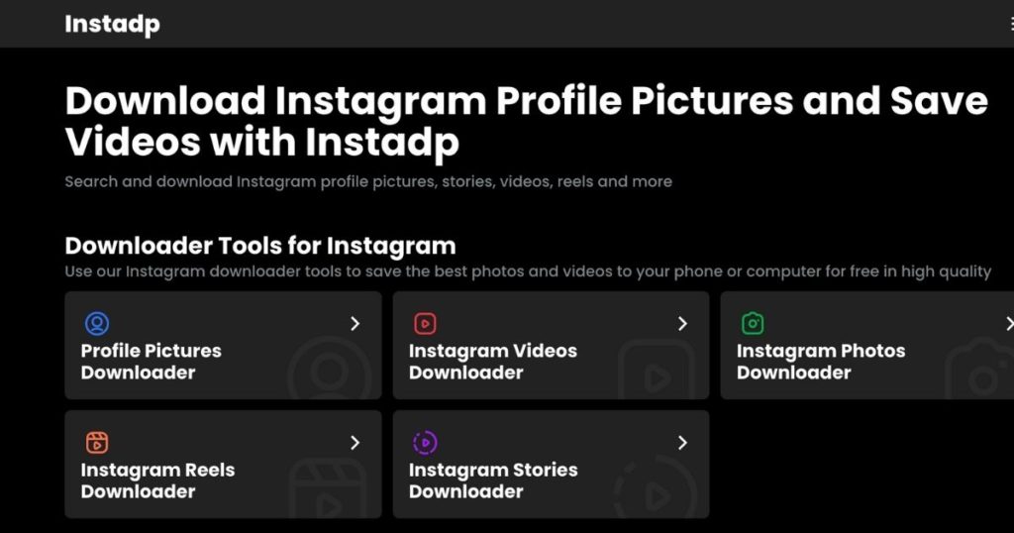This screenshot has width=1014, height=533.
Task: Open Instagram Videos Downloader link text
Action: click(492, 362)
